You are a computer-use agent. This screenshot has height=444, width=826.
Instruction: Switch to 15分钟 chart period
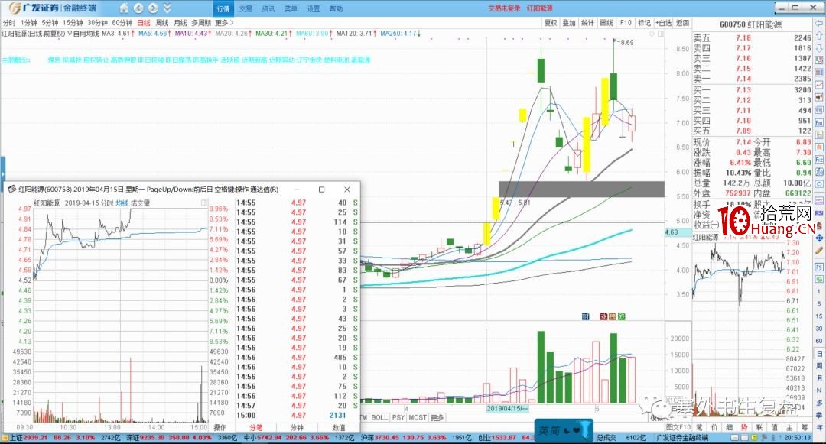pyautogui.click(x=73, y=23)
